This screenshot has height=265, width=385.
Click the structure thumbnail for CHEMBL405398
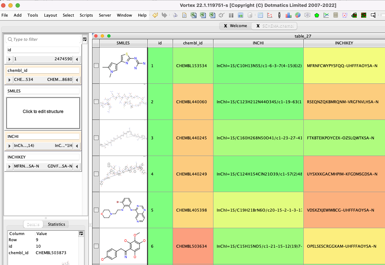point(123,210)
